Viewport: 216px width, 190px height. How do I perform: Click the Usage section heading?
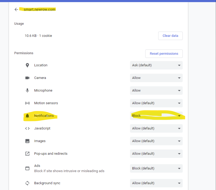coord(19,24)
